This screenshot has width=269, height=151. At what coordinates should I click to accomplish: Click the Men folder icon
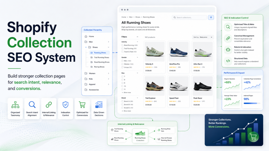pos(86,42)
